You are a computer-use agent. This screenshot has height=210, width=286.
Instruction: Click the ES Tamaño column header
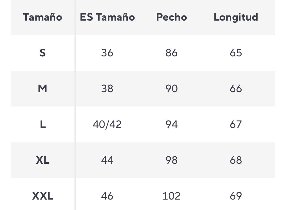tap(107, 17)
